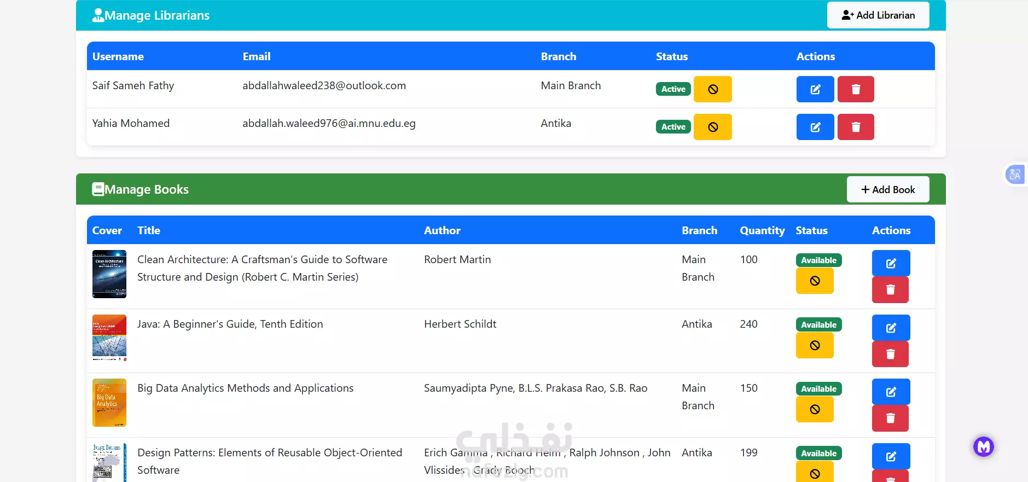The width and height of the screenshot is (1028, 482).
Task: Click the Available badge for Clean Architecture
Action: pyautogui.click(x=818, y=260)
